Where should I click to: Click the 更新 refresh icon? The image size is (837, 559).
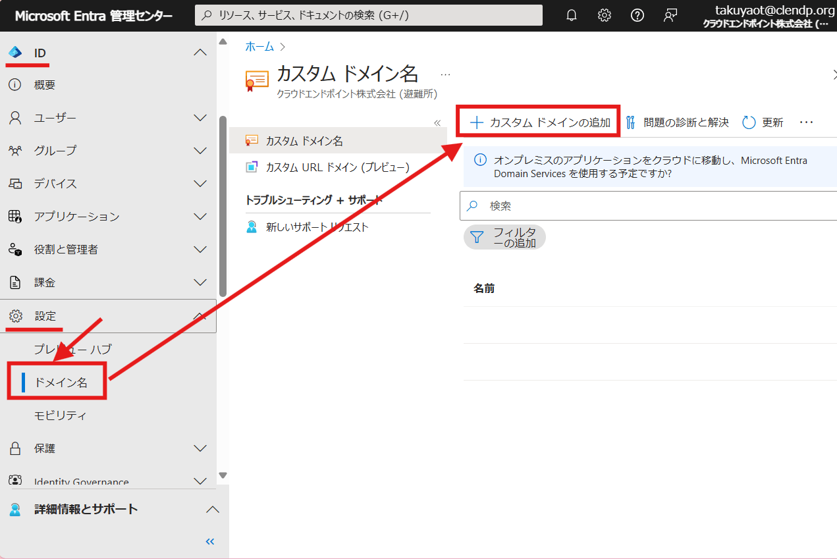[x=749, y=122]
